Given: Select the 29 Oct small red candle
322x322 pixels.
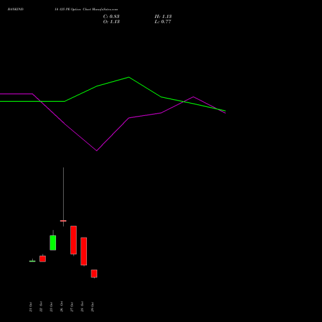Looking at the screenshot, I should point(94,274).
